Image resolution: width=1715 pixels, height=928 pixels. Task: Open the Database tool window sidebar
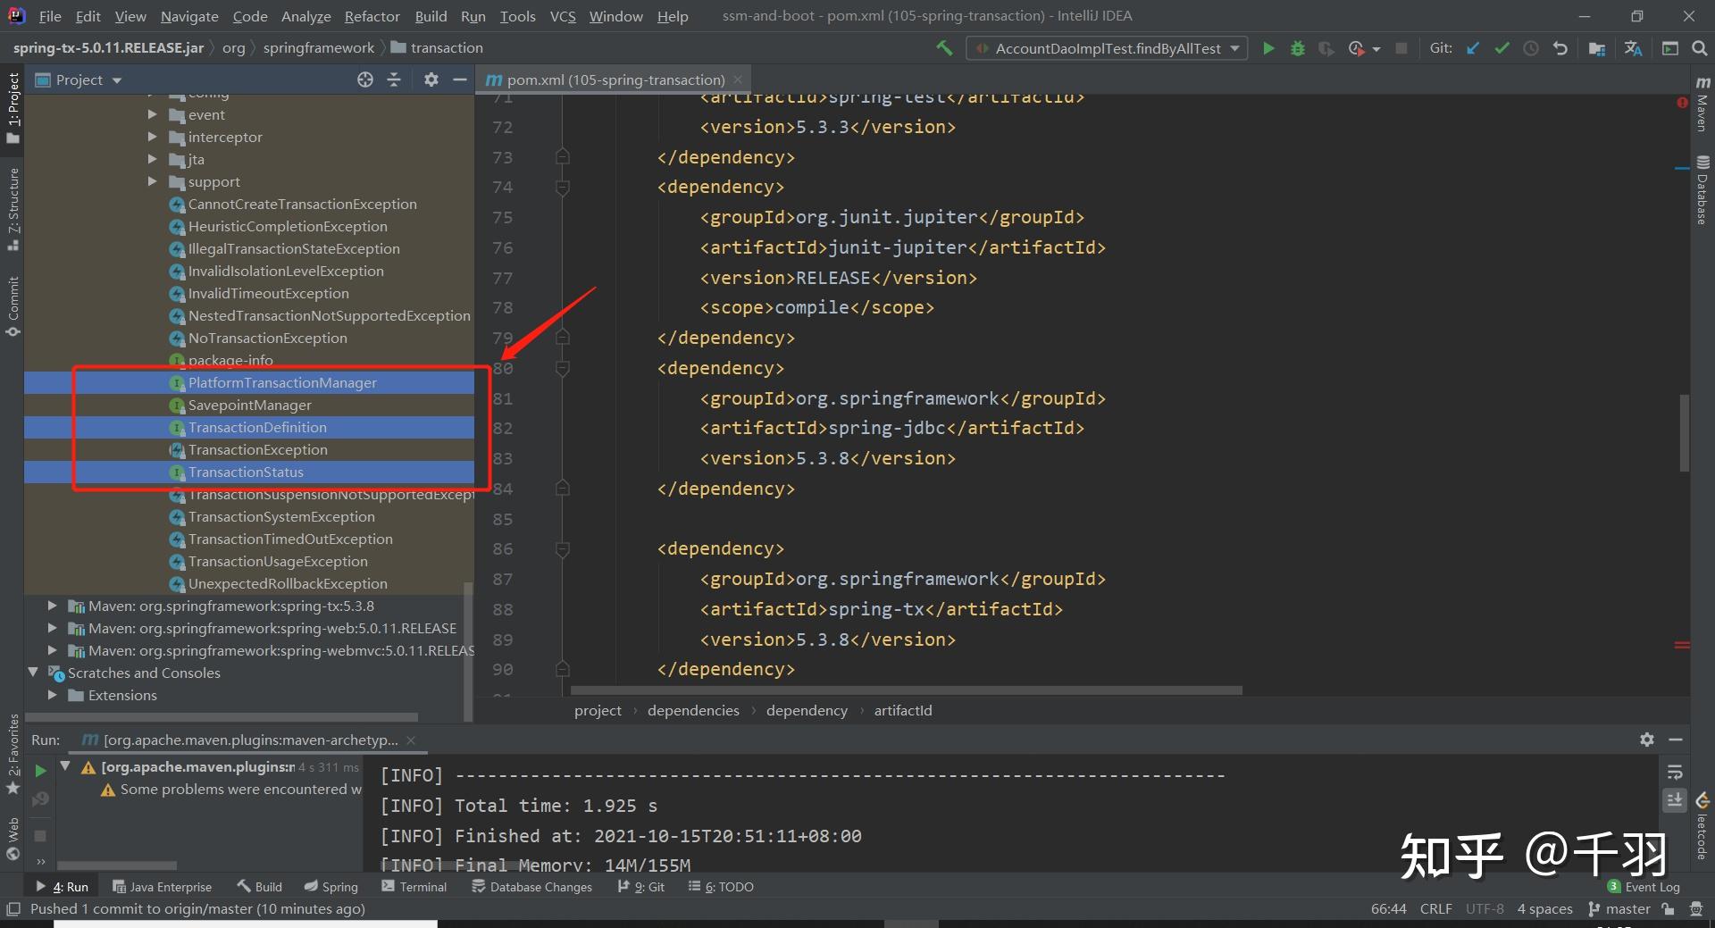[1702, 190]
